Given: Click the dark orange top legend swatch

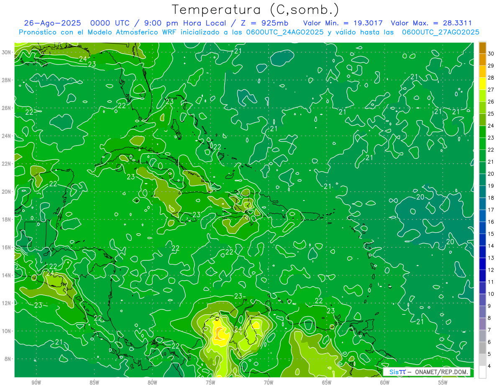Looking at the screenshot, I should (x=483, y=47).
